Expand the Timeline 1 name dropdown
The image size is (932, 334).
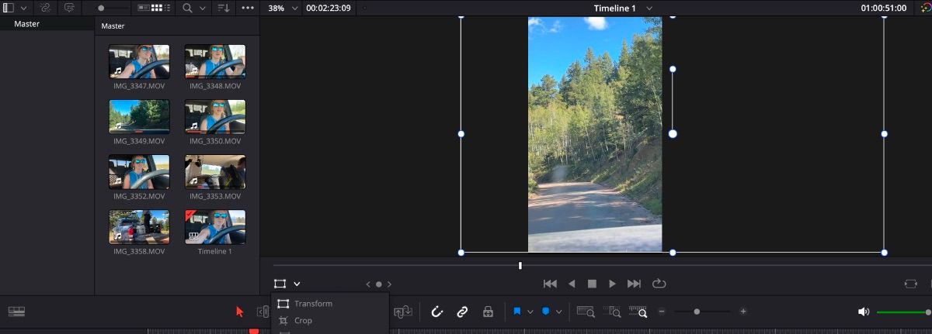pyautogui.click(x=649, y=8)
